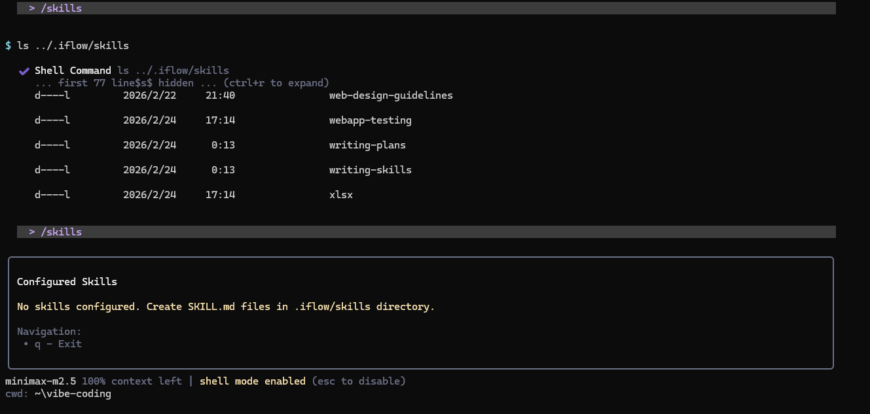Click the top '/skills' input bar

[x=426, y=9]
